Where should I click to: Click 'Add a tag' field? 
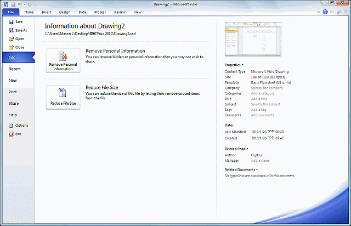pos(258,110)
